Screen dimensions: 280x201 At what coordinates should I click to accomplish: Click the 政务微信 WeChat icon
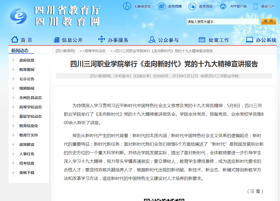coord(192,6)
